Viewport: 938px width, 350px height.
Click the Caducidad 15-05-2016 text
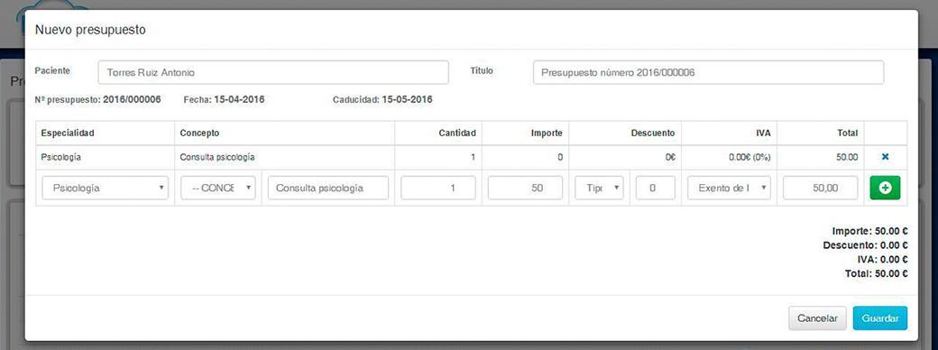382,99
